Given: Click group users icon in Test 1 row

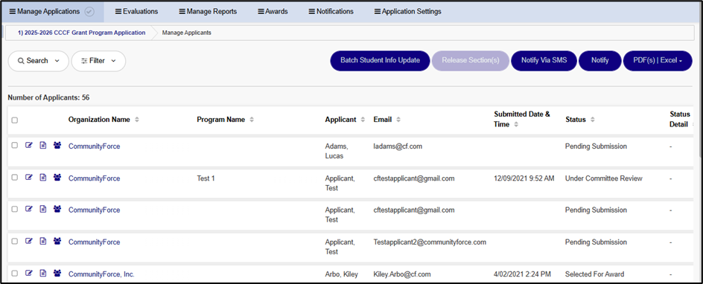Looking at the screenshot, I should [x=57, y=178].
